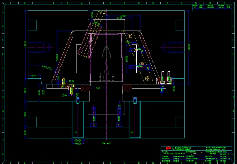Select the company name text in title block
Screen dimensions: 237x164
[181, 148]
